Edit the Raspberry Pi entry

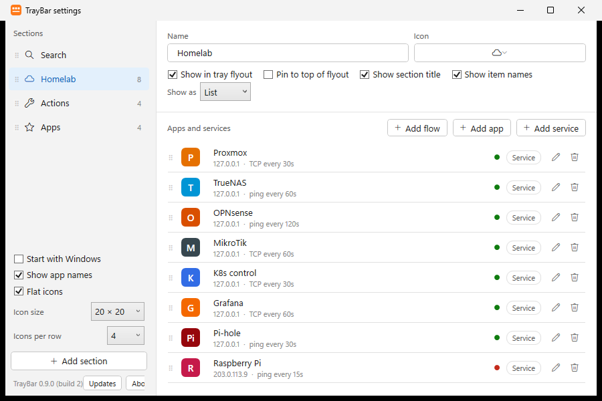tap(556, 368)
